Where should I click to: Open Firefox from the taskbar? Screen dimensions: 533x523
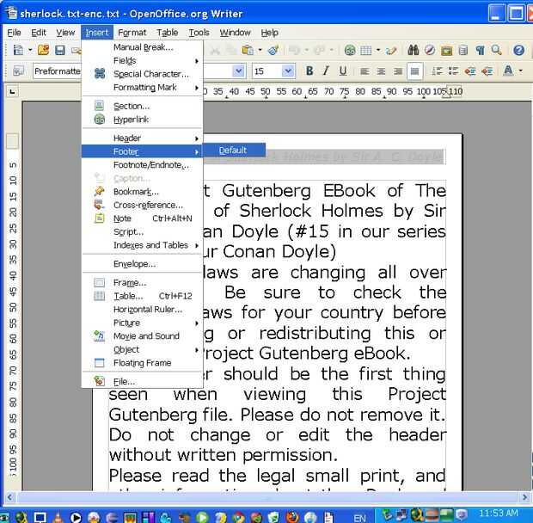(x=292, y=517)
